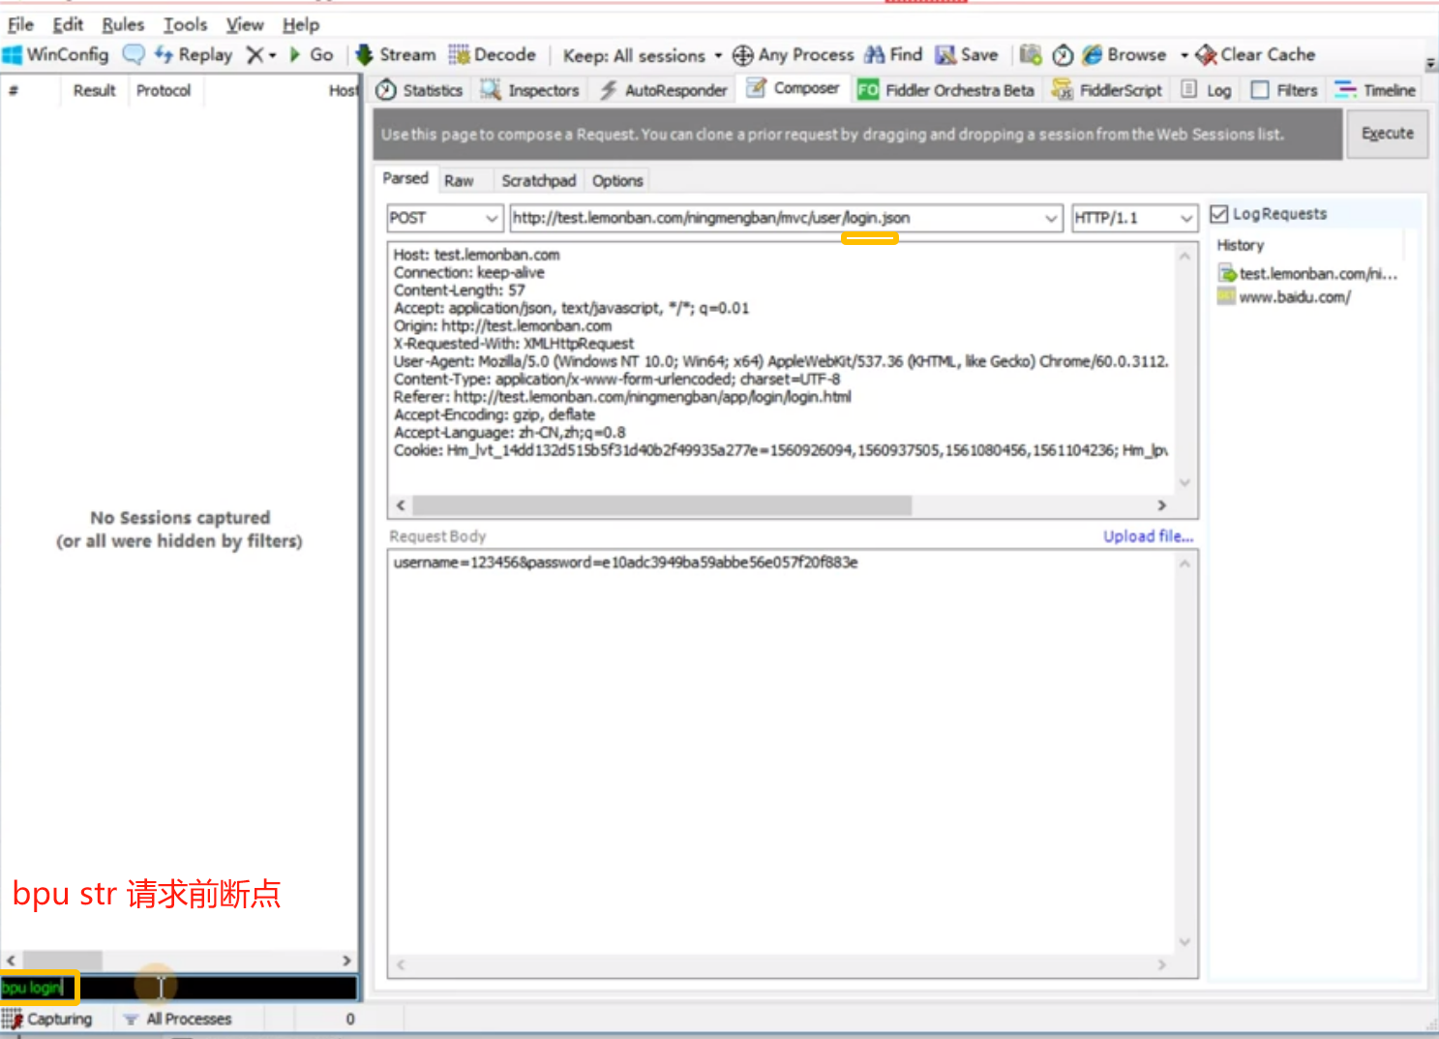Click the test.lemonban.com history entry
The image size is (1439, 1039).
pyautogui.click(x=1307, y=274)
